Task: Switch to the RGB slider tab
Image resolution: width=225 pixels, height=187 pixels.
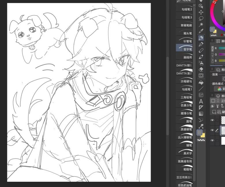Action: [x=213, y=49]
